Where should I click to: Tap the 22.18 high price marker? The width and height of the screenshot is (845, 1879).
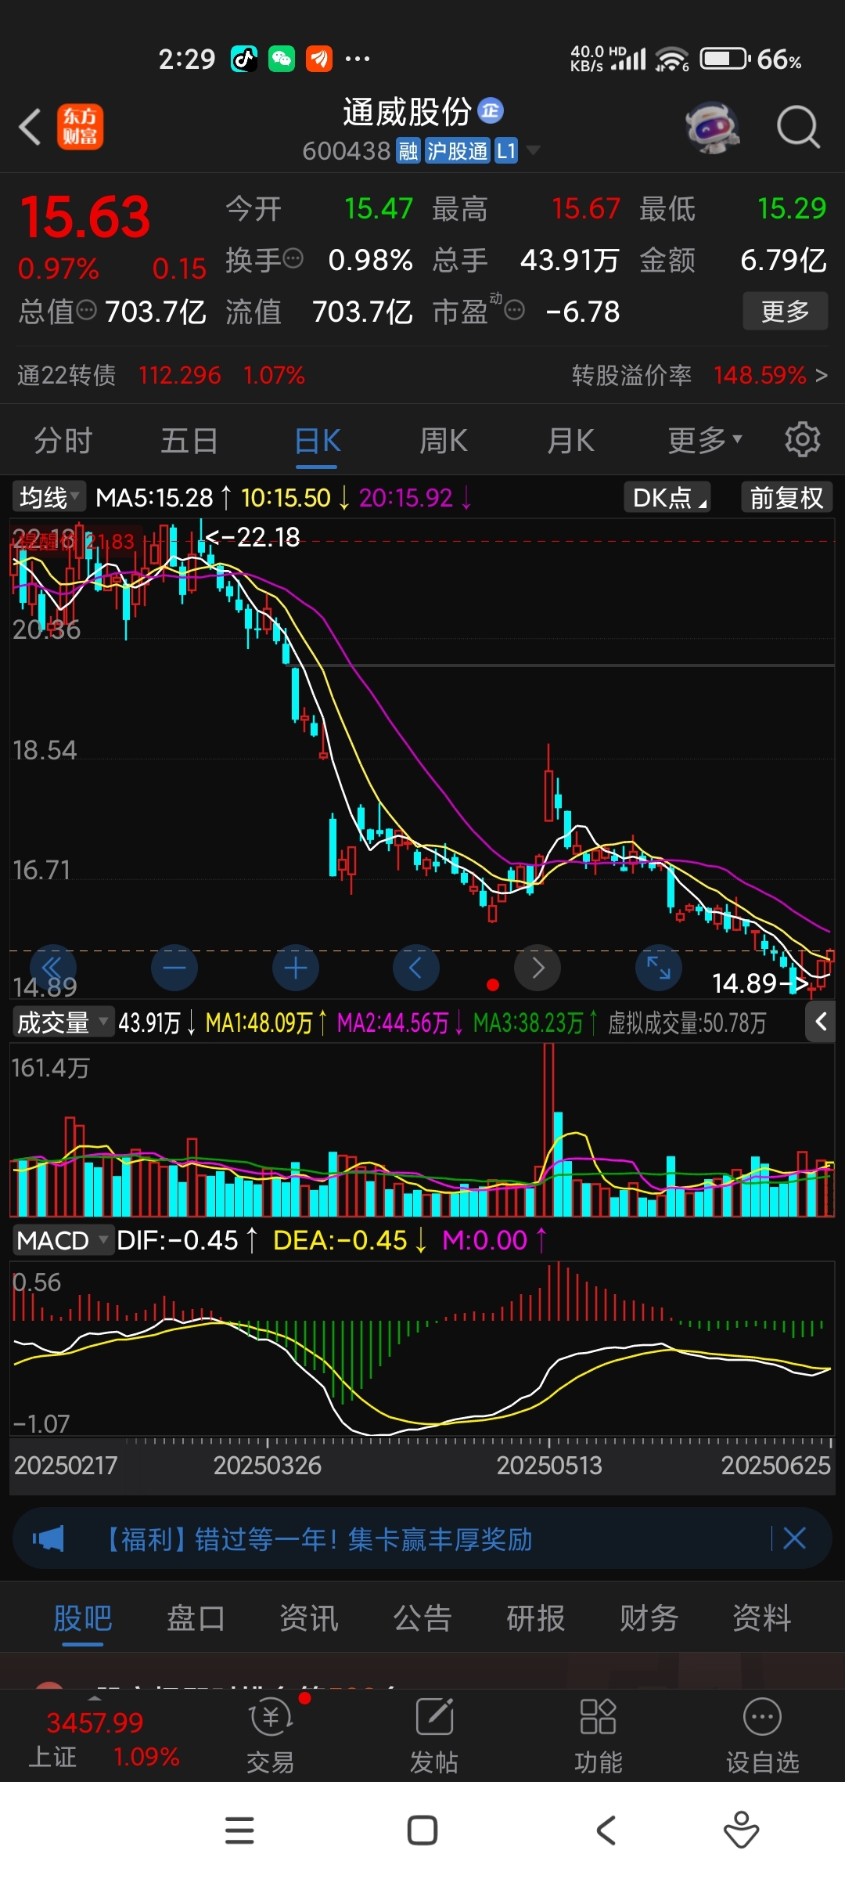252,537
